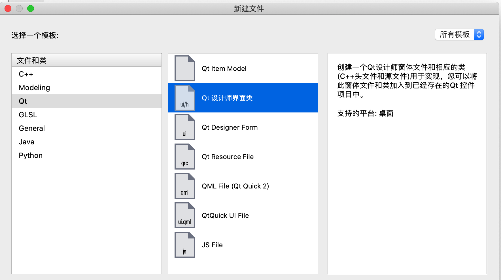Select the Modeling category
This screenshot has height=280, width=501.
coord(87,88)
